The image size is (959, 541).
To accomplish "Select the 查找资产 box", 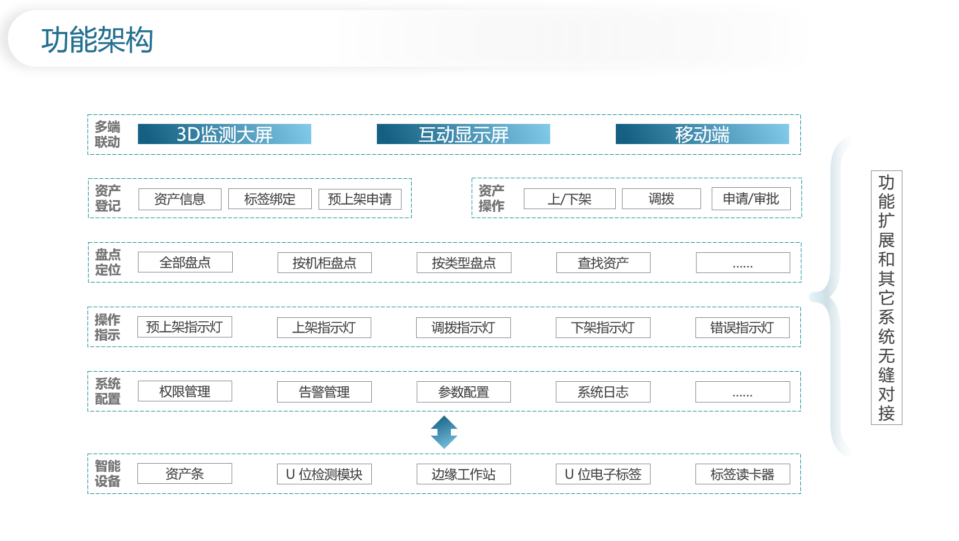I will tap(603, 263).
